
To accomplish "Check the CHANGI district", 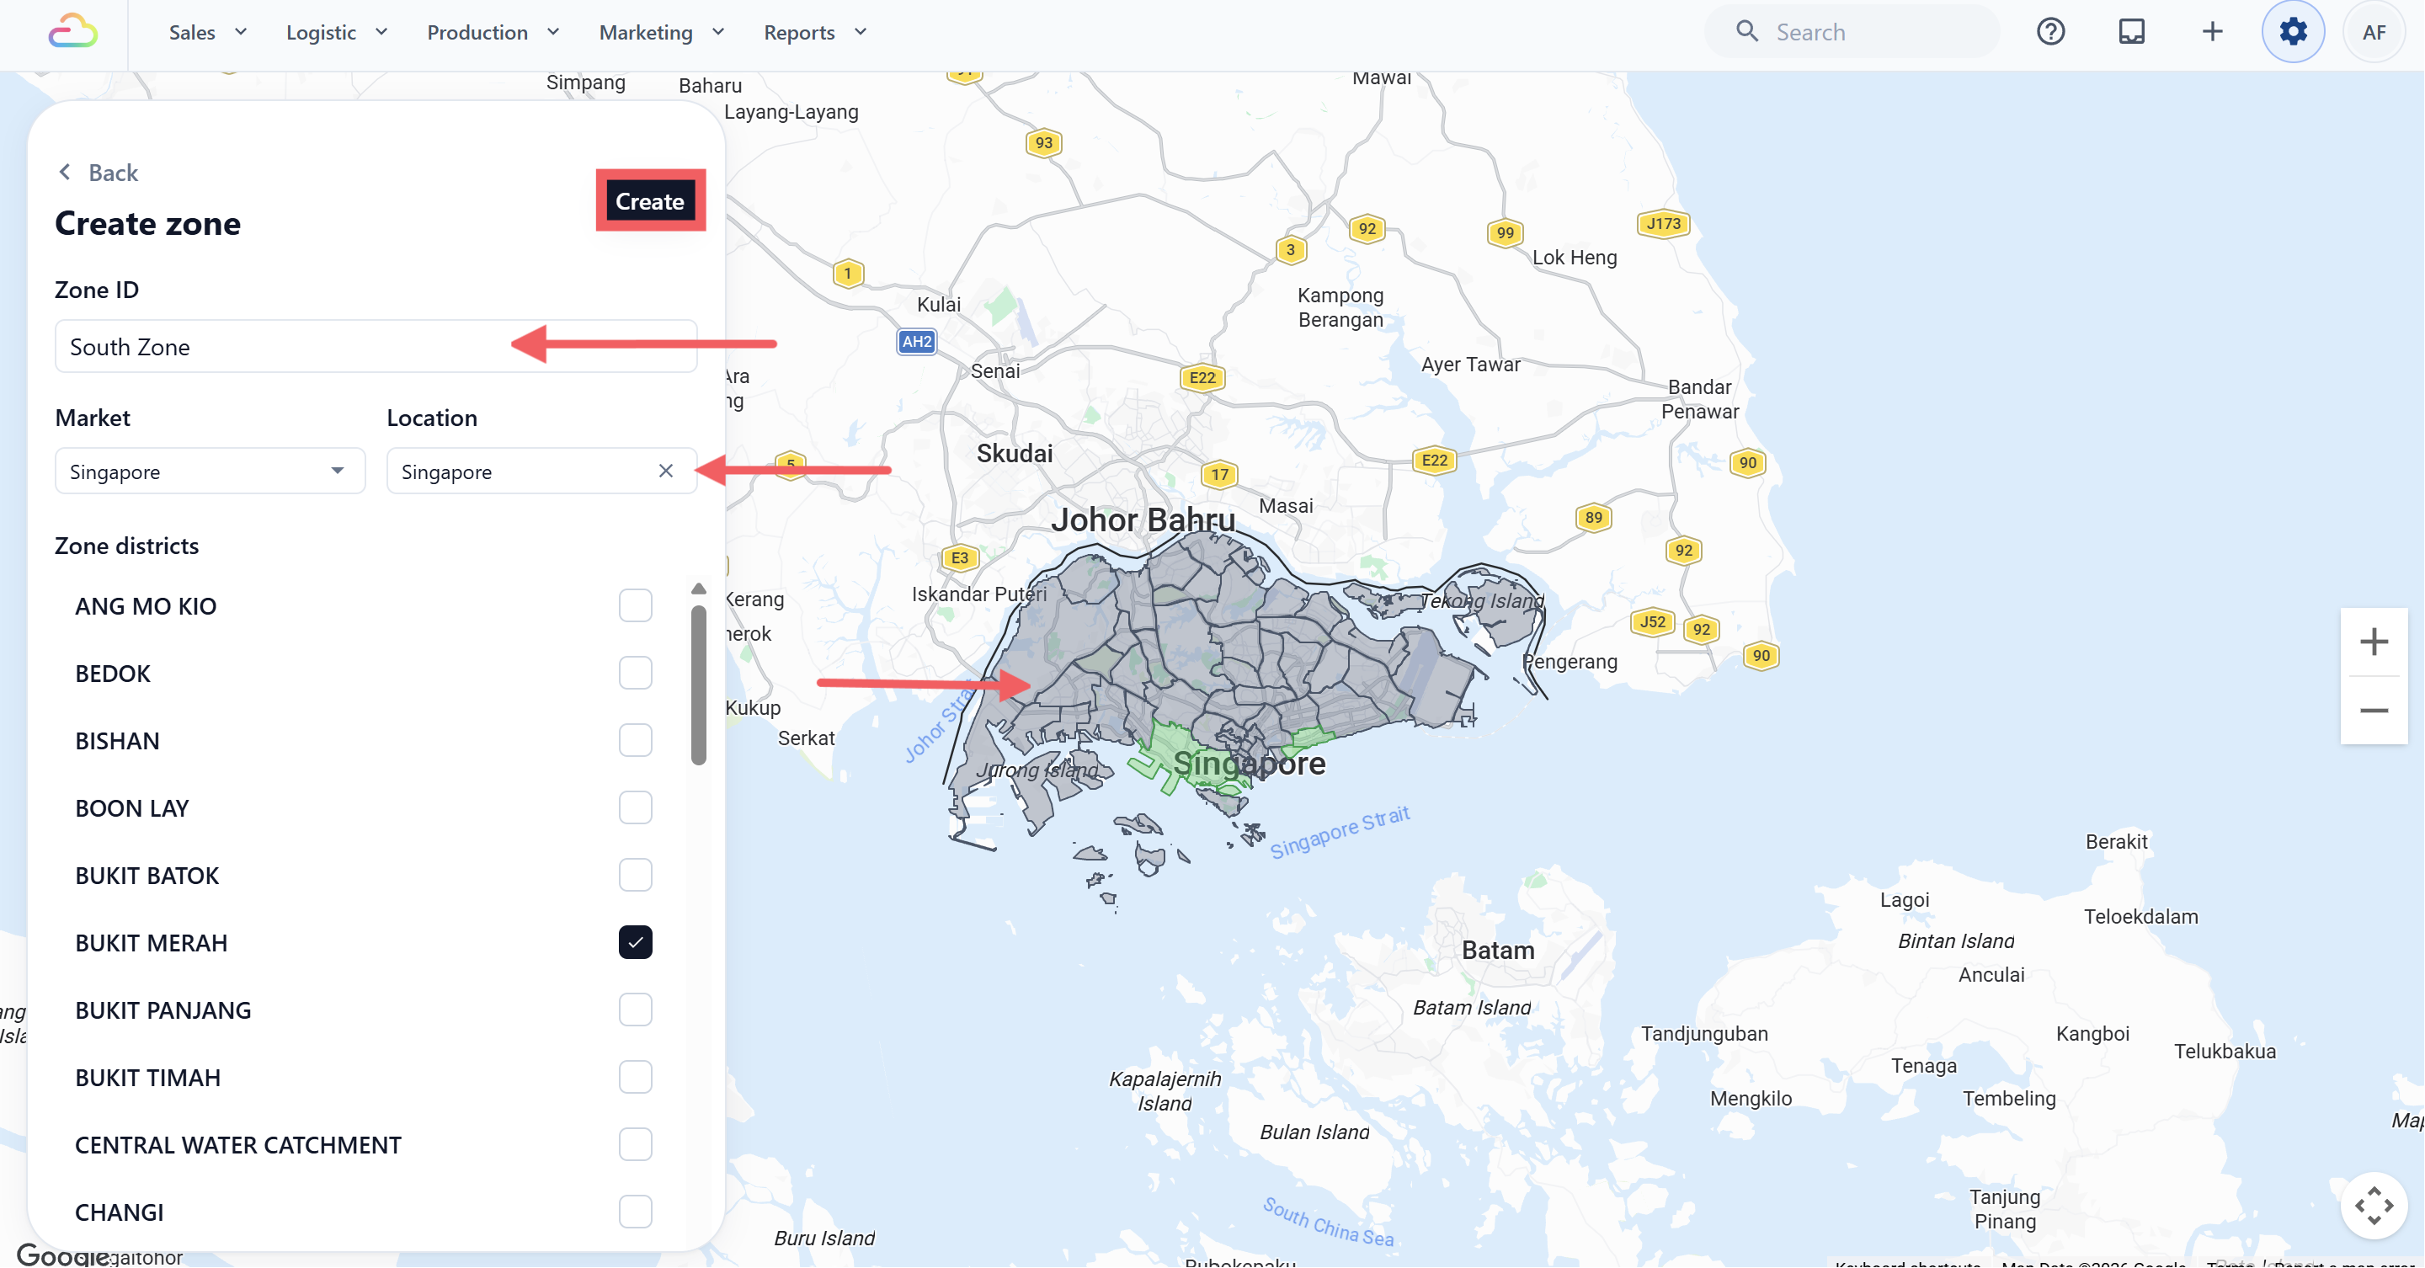I will (x=636, y=1212).
